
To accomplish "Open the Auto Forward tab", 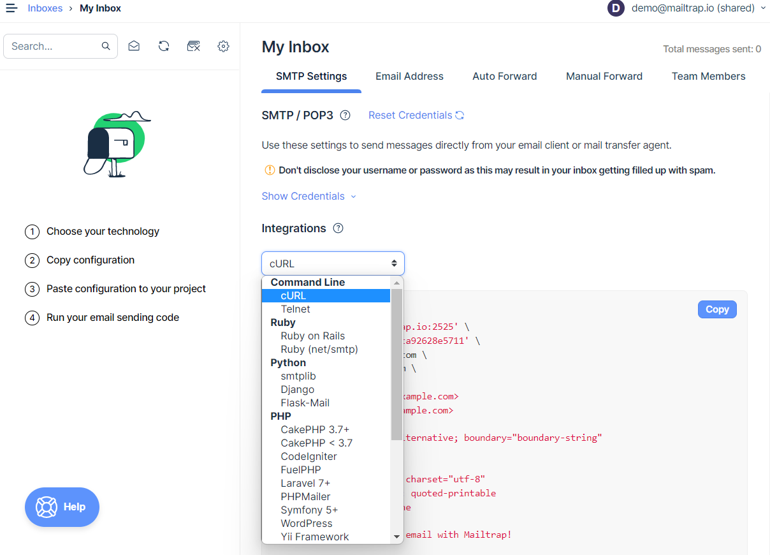I will pos(505,77).
